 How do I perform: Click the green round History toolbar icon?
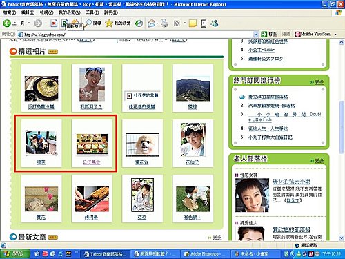pos(139,23)
